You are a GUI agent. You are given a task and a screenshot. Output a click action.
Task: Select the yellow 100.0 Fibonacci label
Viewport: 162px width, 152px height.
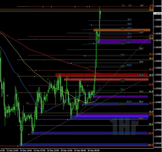click(x=151, y=145)
